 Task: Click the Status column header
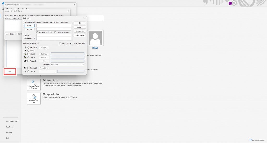(x=7, y=18)
